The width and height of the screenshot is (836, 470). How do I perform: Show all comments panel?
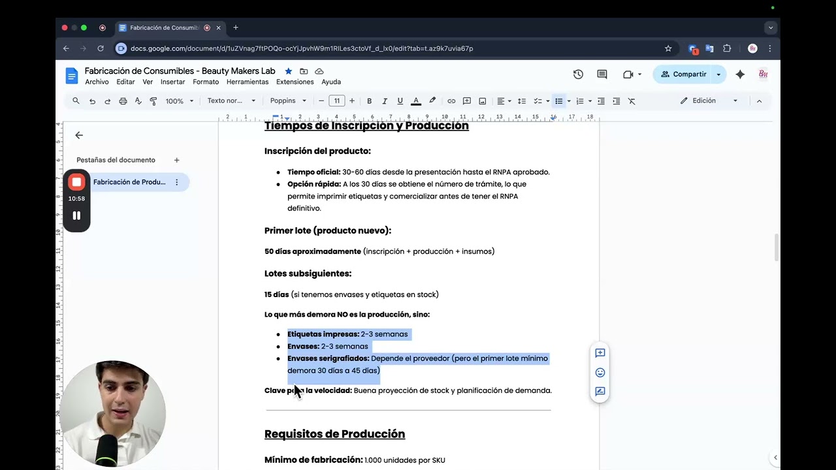pos(602,74)
